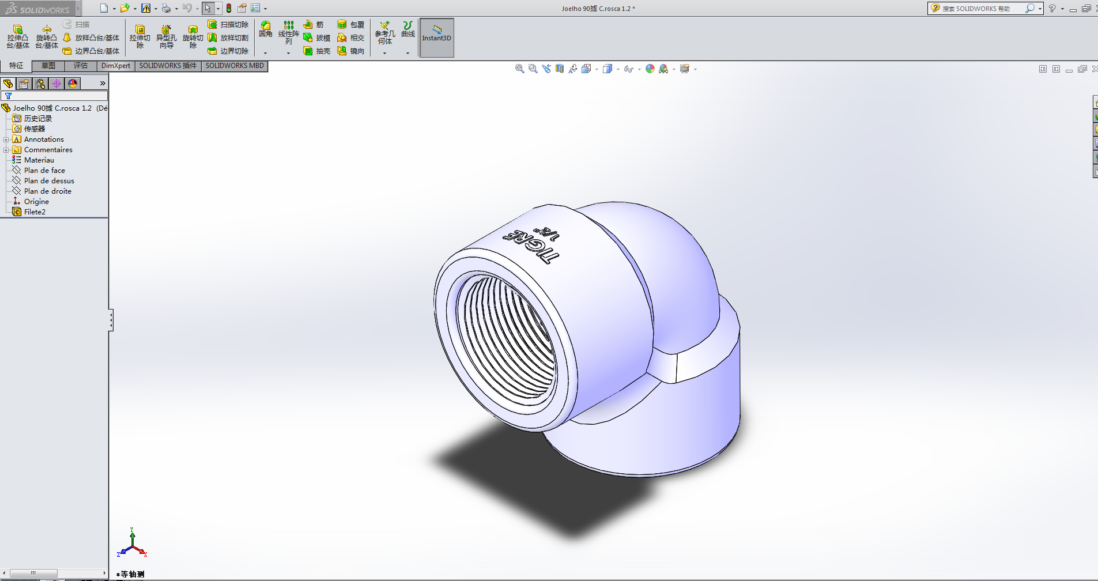
Task: Click the Rebuild traffic light icon
Action: click(229, 8)
